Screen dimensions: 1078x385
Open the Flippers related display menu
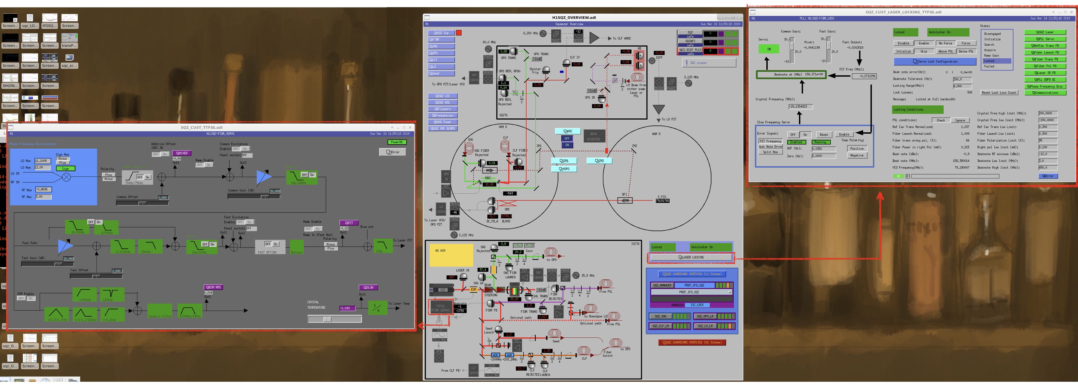pos(443,109)
